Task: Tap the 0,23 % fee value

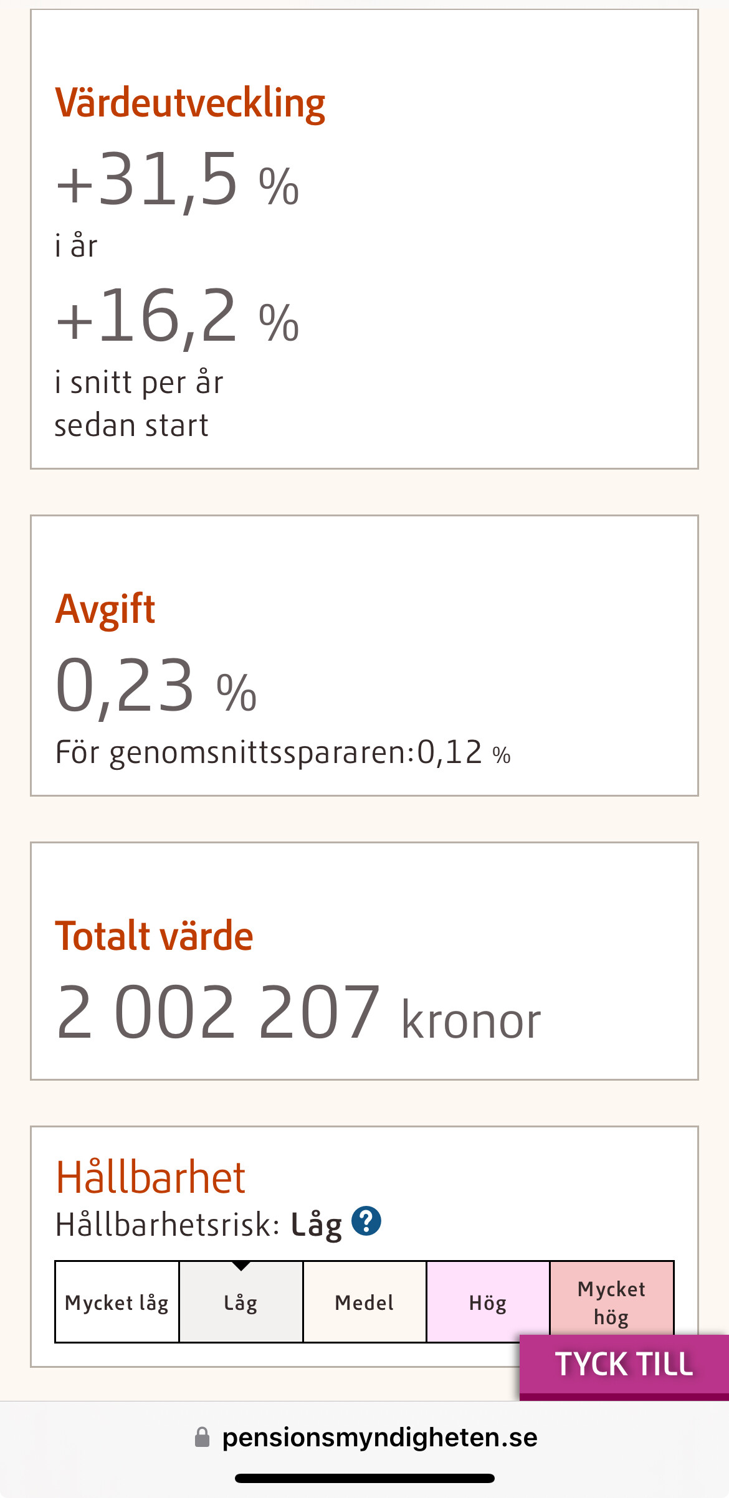Action: point(156,686)
